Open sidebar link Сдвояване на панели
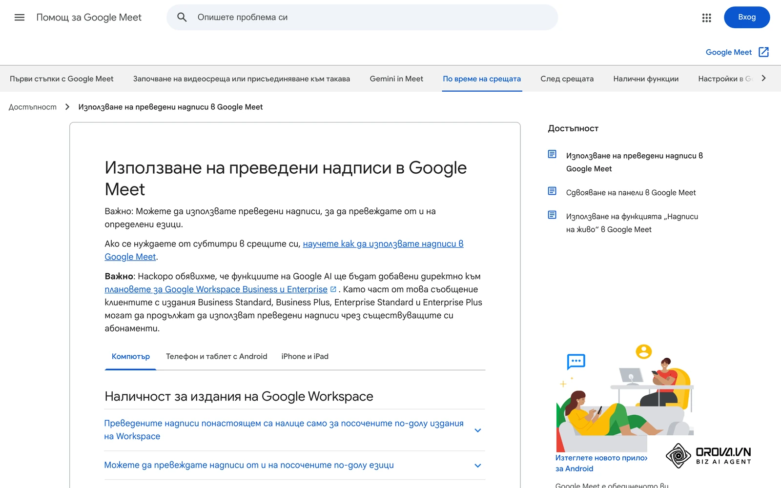This screenshot has width=781, height=488. click(x=631, y=193)
